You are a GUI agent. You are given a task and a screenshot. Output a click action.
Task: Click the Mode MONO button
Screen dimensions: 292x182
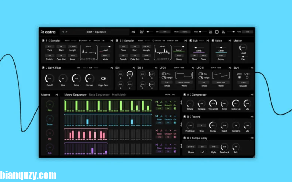185,32
